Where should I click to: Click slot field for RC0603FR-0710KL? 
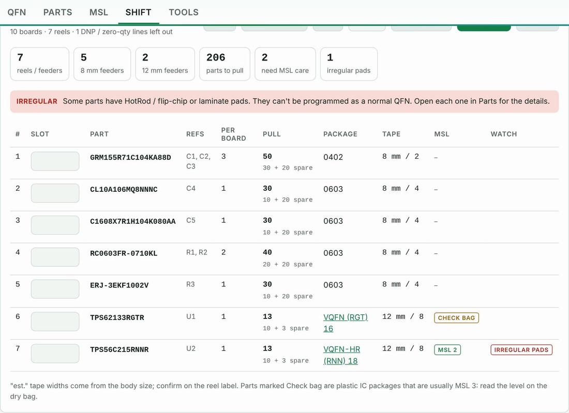[x=55, y=257]
